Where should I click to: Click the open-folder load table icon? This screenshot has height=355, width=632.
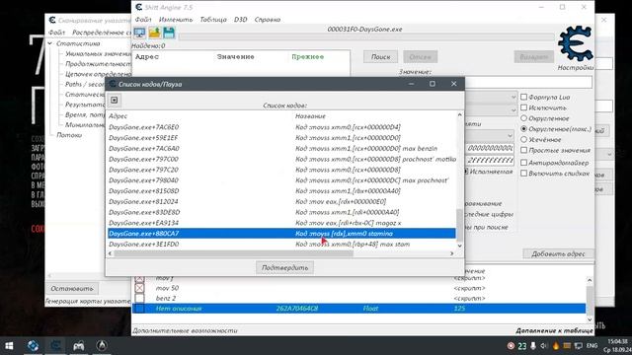coord(154,33)
